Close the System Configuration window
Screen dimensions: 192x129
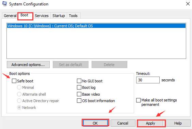188,4
